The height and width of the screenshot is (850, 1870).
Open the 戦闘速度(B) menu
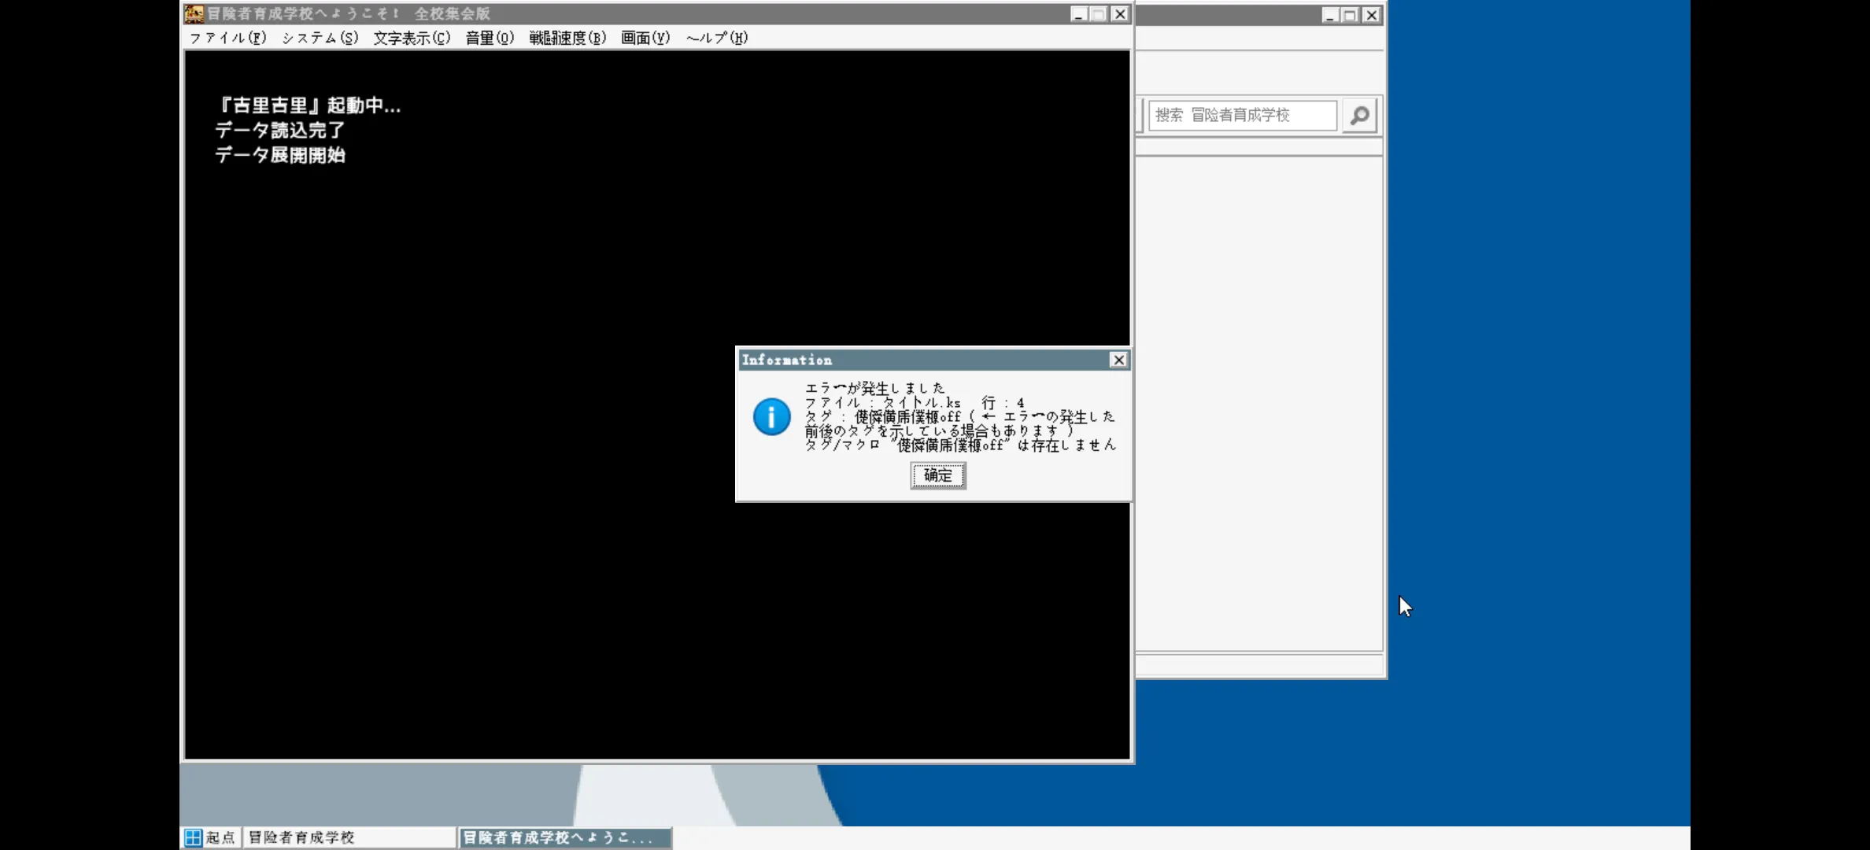click(x=567, y=38)
